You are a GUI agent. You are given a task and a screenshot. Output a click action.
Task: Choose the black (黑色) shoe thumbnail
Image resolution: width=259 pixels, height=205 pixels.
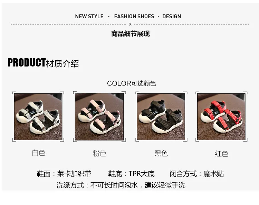(x=161, y=117)
